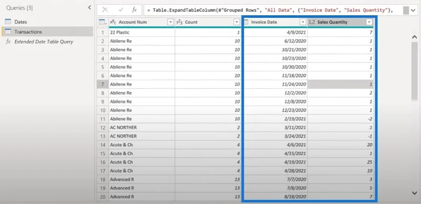The width and height of the screenshot is (421, 204).
Task: Click the 10/21/2020 invoice date cell
Action: [275, 49]
